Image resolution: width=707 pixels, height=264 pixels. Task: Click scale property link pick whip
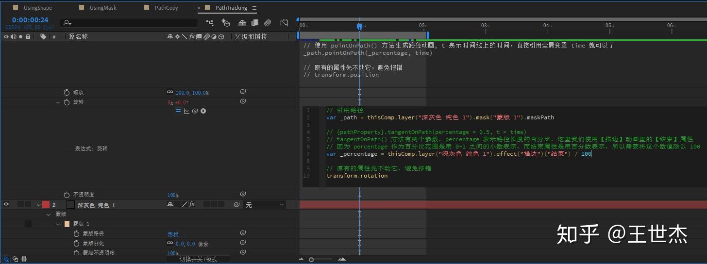pyautogui.click(x=242, y=92)
